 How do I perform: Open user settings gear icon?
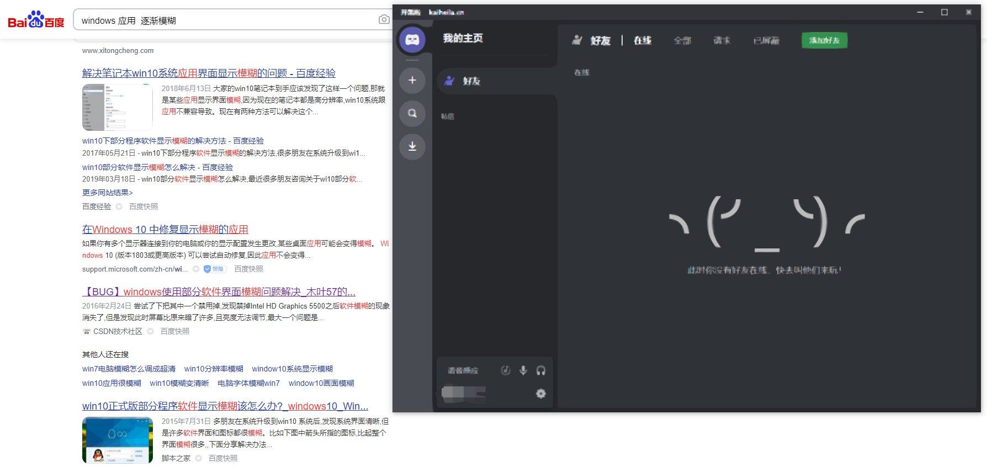[x=541, y=394]
